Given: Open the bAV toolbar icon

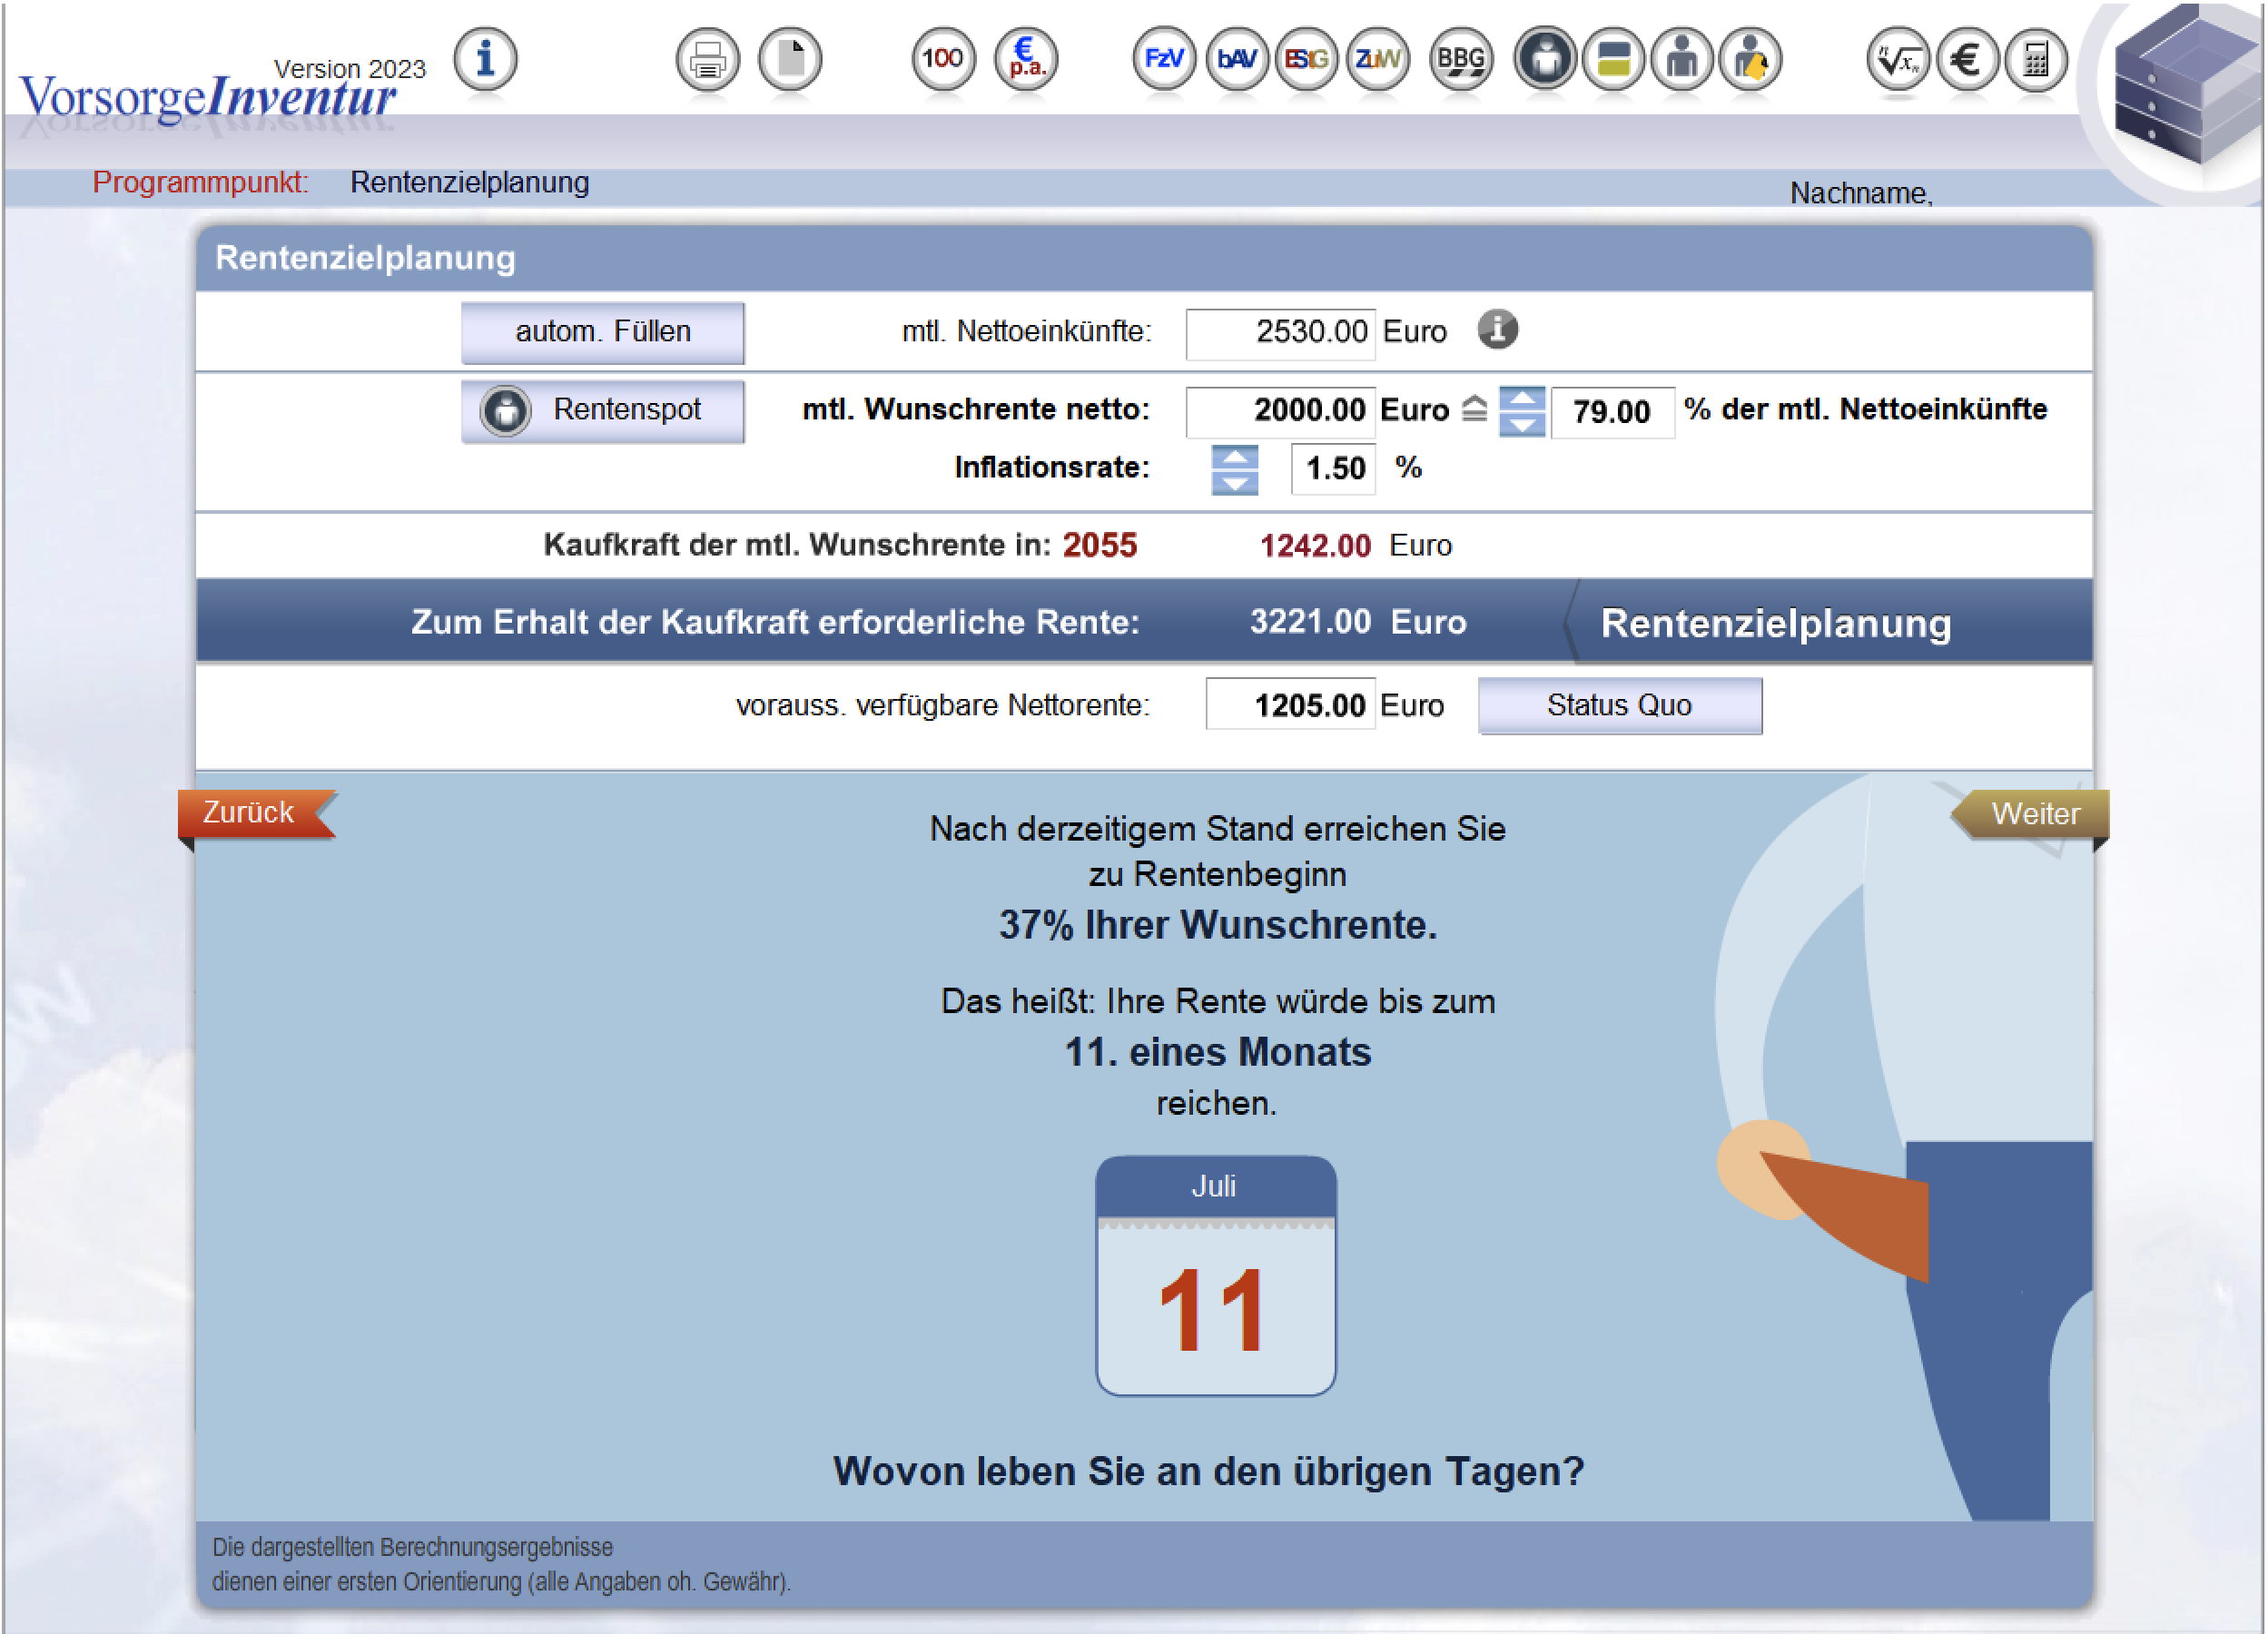Looking at the screenshot, I should [x=1236, y=60].
